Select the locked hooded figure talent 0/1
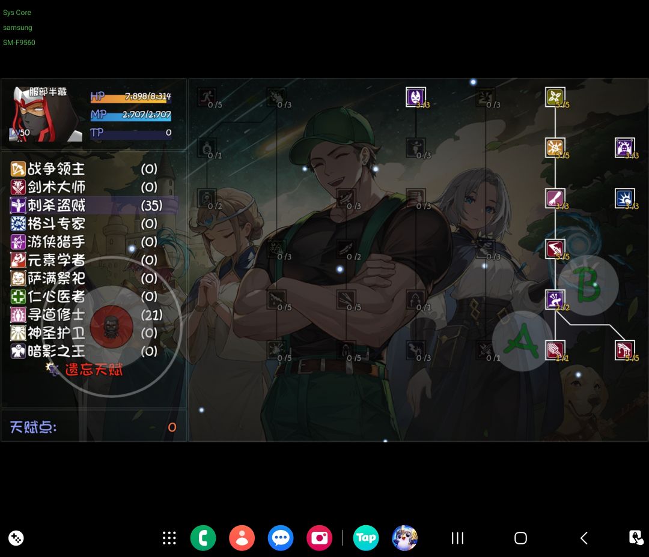Image resolution: width=649 pixels, height=557 pixels. click(x=416, y=300)
